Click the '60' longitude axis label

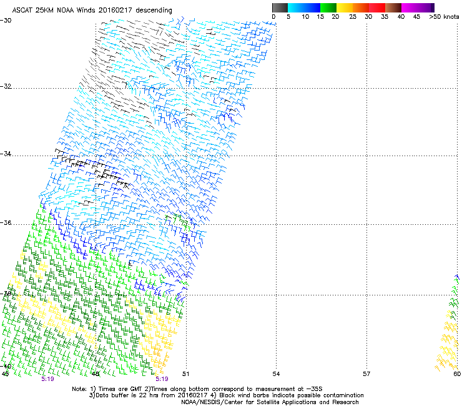[x=457, y=374]
